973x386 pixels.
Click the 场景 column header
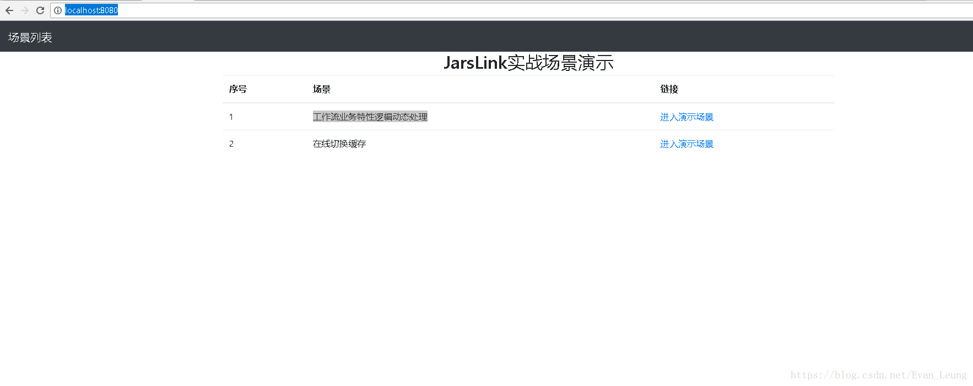322,89
